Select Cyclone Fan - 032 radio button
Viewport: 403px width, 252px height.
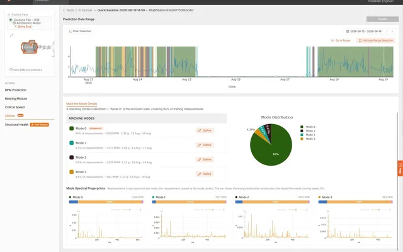[x=11, y=20]
